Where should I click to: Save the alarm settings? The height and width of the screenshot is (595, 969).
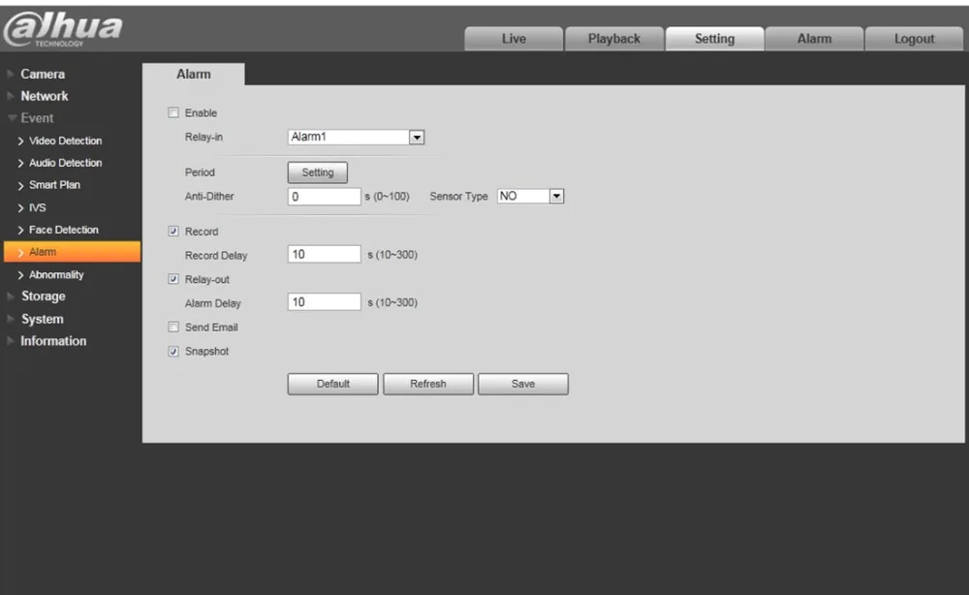point(523,384)
